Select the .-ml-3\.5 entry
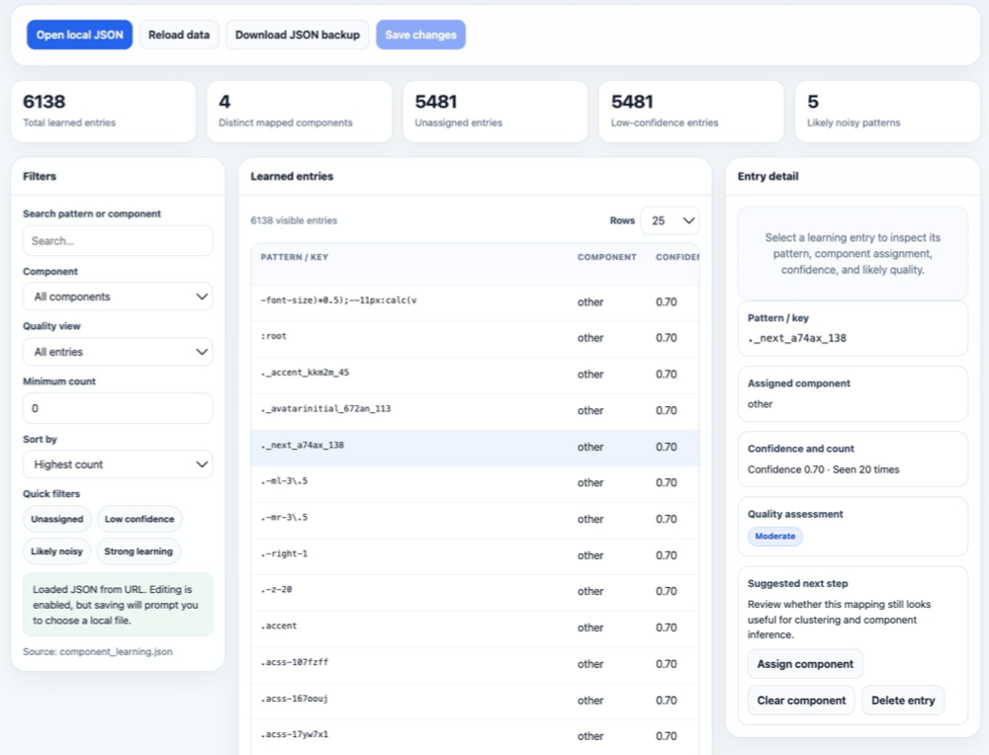 (x=475, y=483)
